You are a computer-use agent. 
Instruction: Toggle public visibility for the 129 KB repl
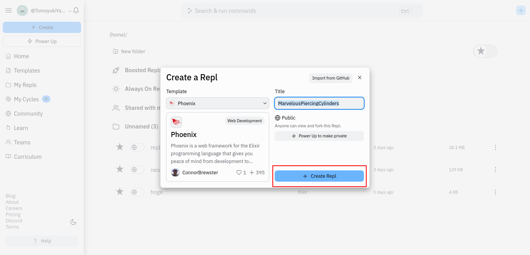point(137,169)
